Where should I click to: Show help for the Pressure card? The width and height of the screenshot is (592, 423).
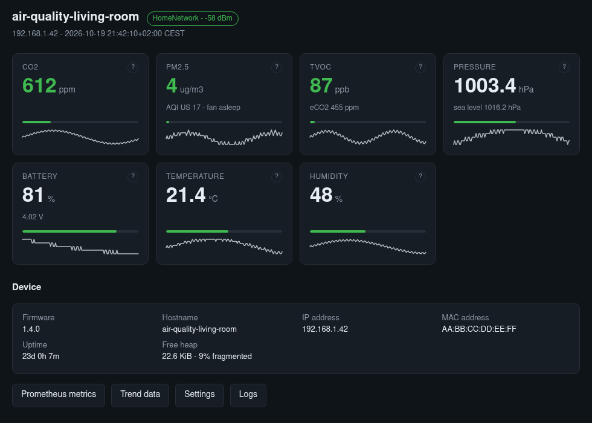(564, 67)
